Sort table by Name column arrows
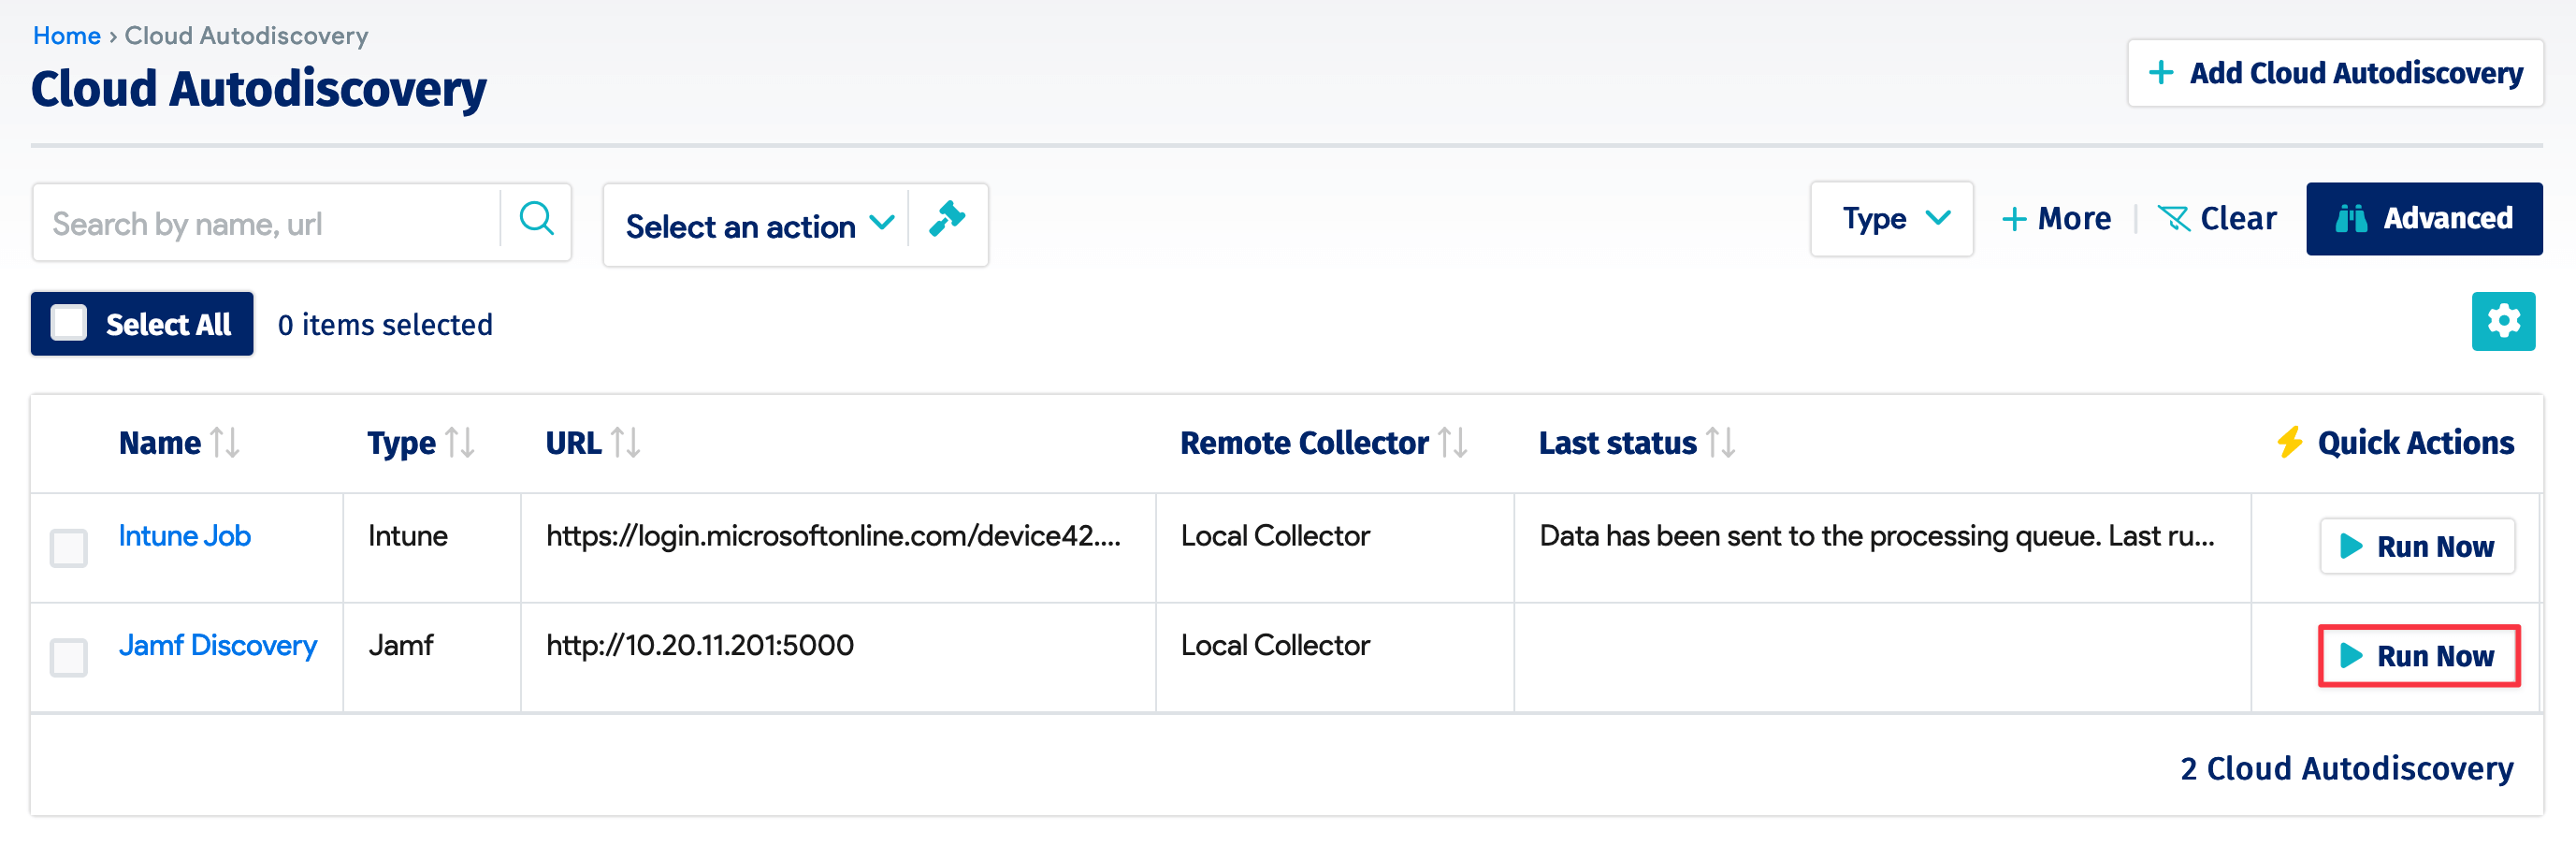Viewport: 2576px width, 846px height. click(x=225, y=443)
